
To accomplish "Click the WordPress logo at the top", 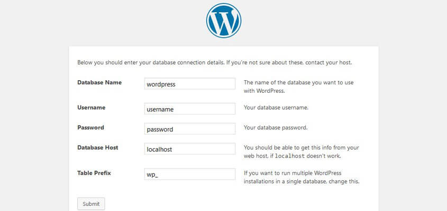I will click(223, 21).
